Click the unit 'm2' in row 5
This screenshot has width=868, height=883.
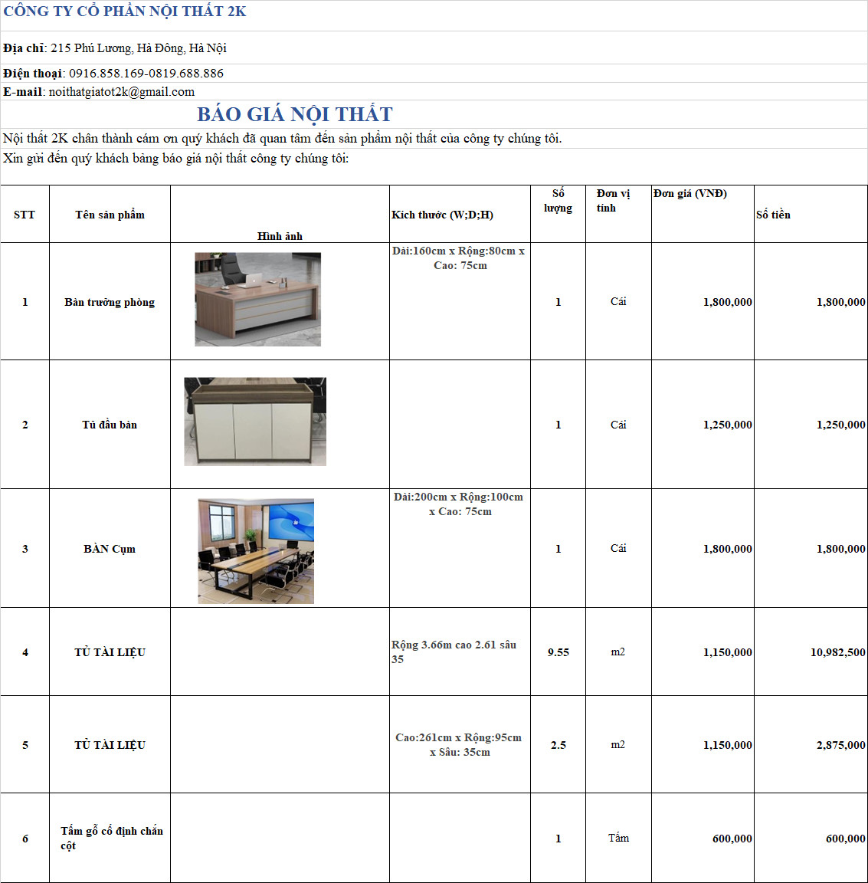pyautogui.click(x=617, y=744)
